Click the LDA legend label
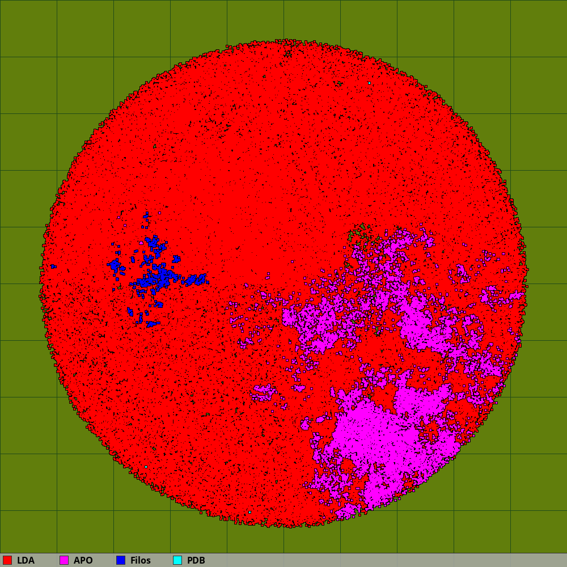Screen dimensions: 567x567 tap(26, 560)
